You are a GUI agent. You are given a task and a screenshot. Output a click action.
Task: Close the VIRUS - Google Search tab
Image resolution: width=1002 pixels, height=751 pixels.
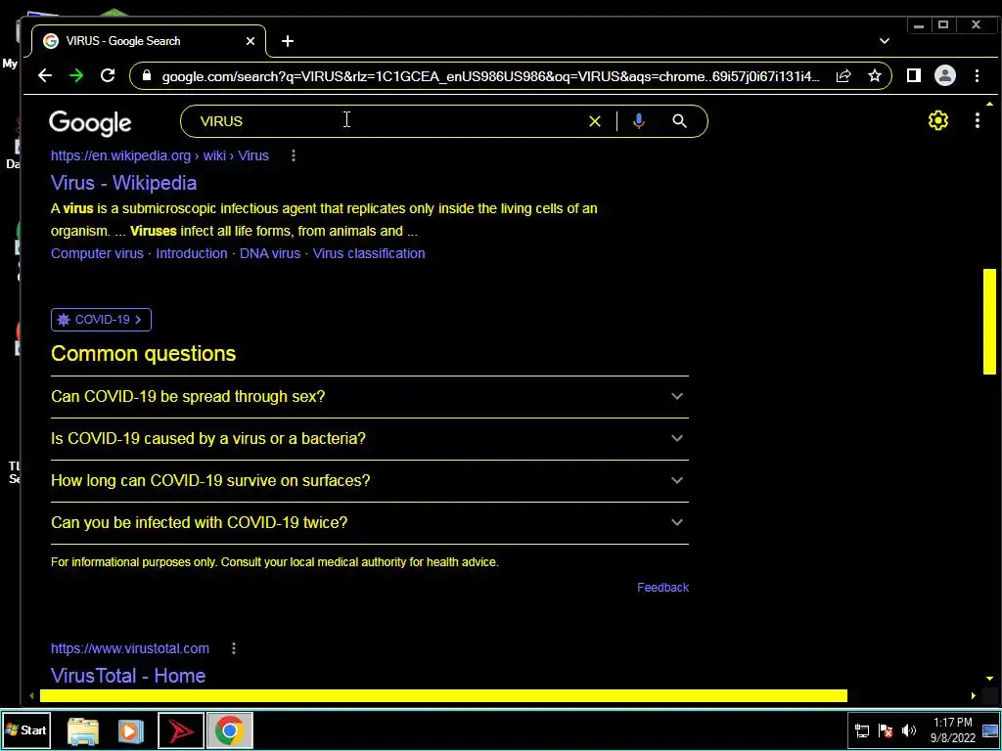[x=250, y=41]
